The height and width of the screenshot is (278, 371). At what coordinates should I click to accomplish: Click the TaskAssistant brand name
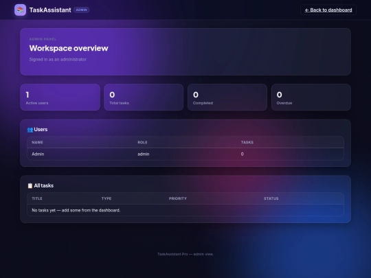point(50,10)
